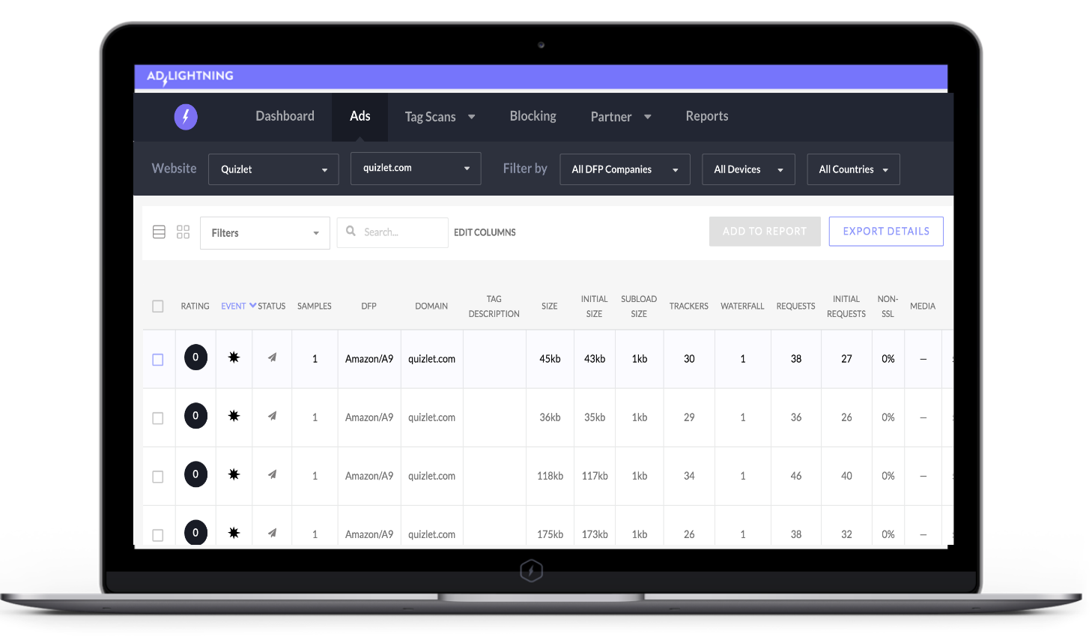Switch to grid view layout icon
1092x640 pixels.
(x=183, y=232)
